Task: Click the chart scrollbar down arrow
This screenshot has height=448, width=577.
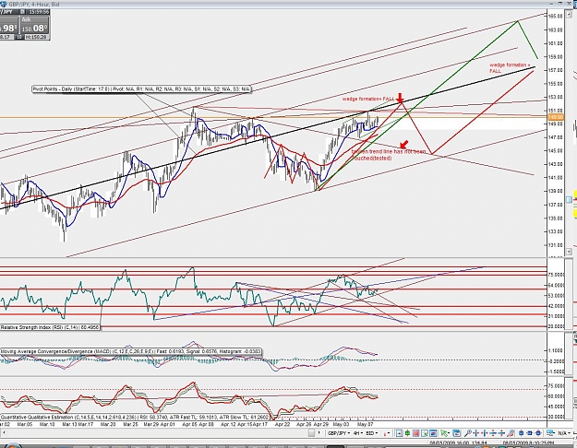Action: click(x=569, y=252)
